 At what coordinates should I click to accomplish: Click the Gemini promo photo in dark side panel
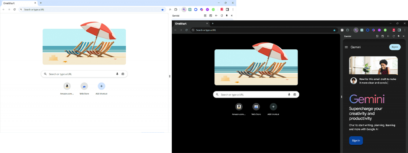373,65
